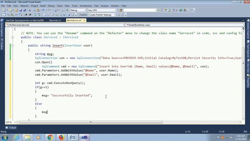
Task: Click the green Start Page toolbar icon
Action: pos(181,10)
